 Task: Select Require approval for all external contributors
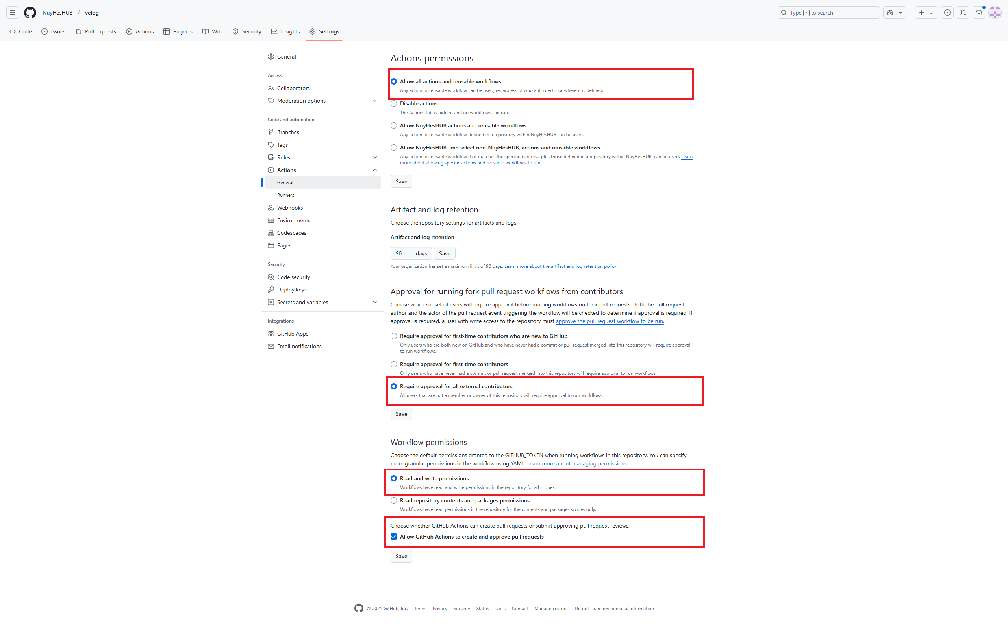pos(393,386)
